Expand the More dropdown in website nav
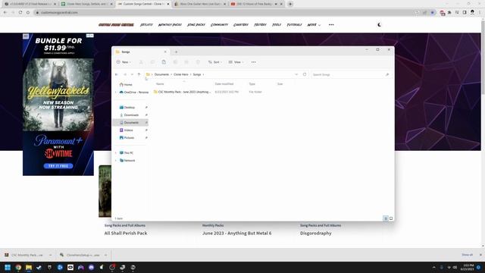 314,25
